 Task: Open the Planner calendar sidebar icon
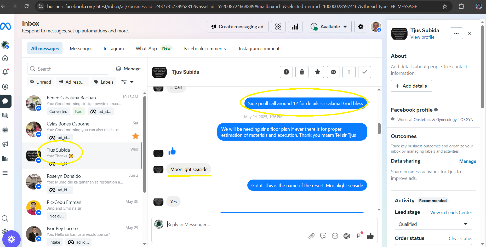[5, 130]
